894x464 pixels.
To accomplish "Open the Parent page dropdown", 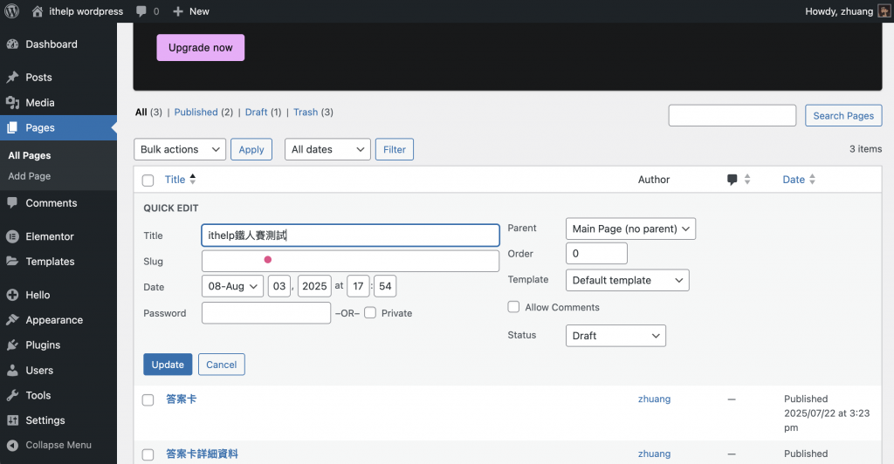I will (630, 229).
